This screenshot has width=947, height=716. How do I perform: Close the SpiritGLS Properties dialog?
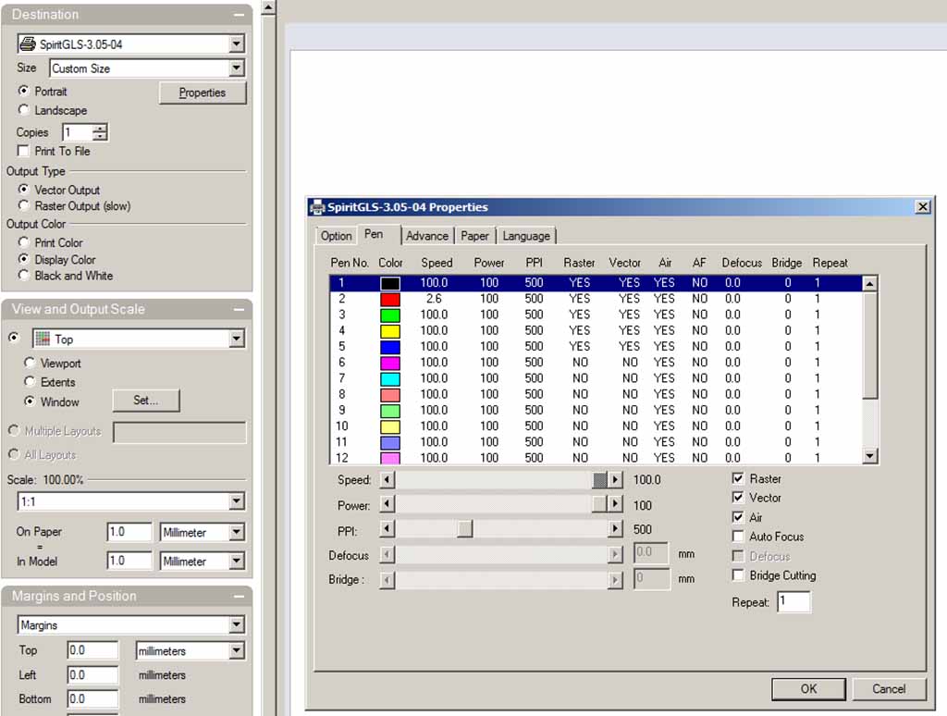click(922, 207)
